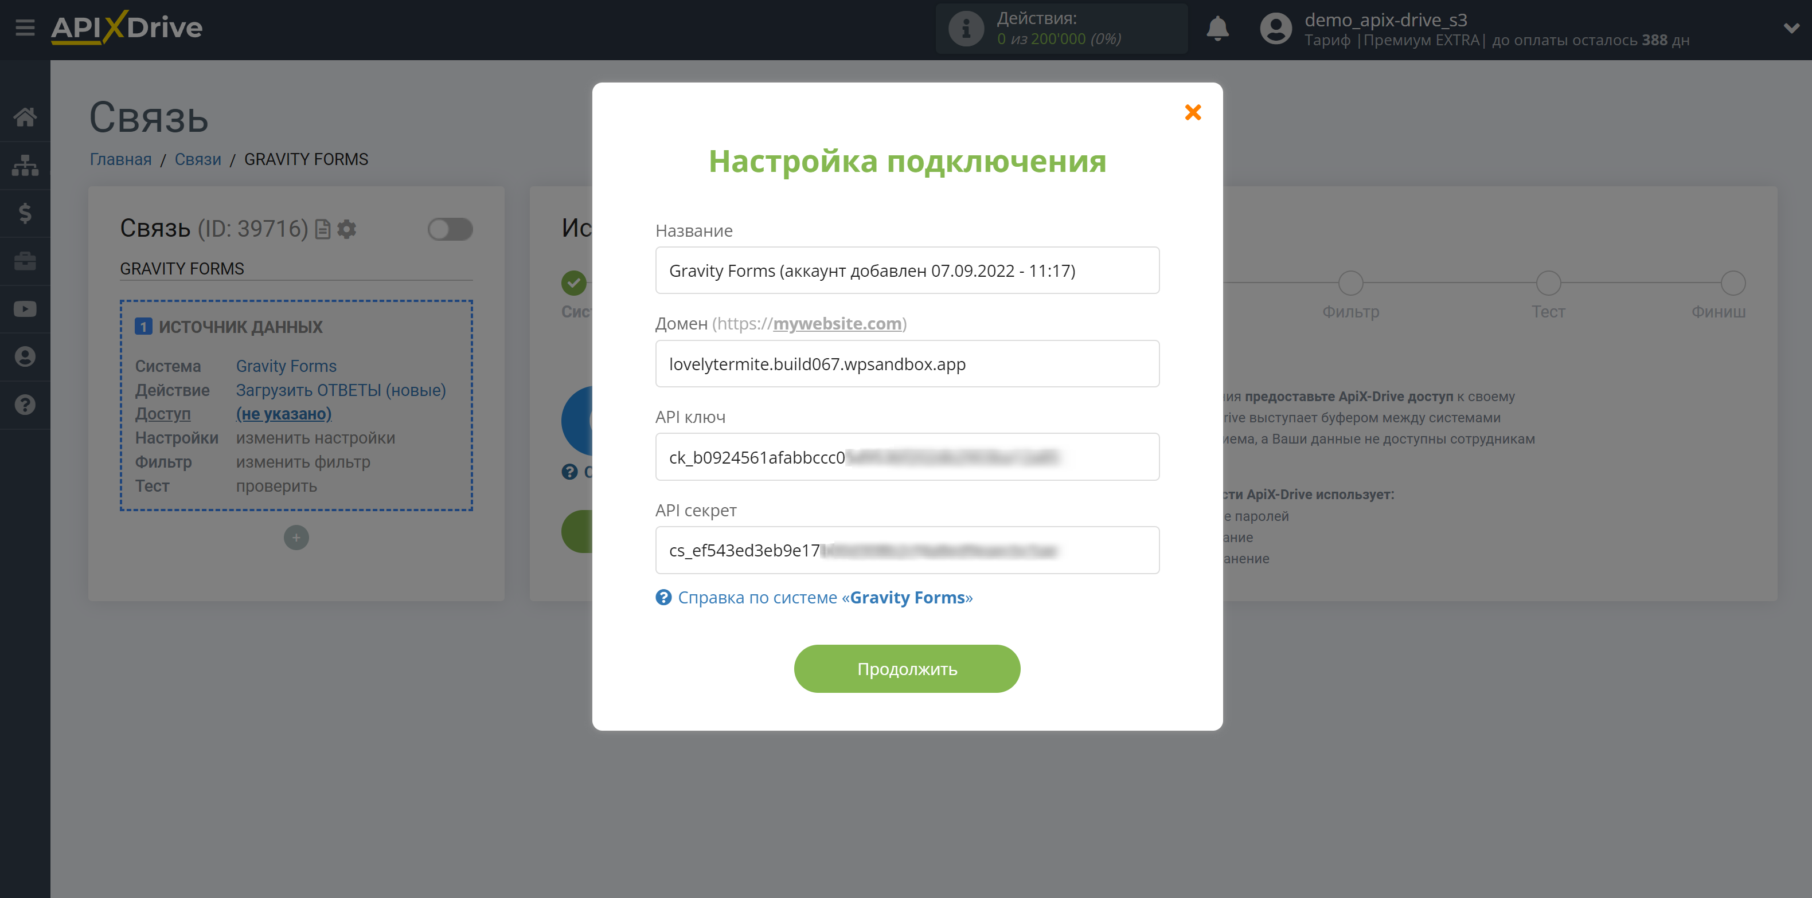Open the briefcase sidebar icon

click(x=25, y=261)
